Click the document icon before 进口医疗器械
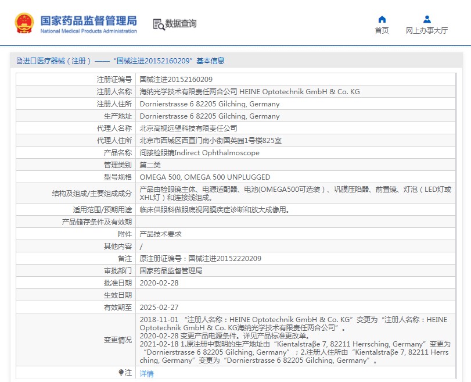This screenshot has height=382, width=471. pos(19,61)
